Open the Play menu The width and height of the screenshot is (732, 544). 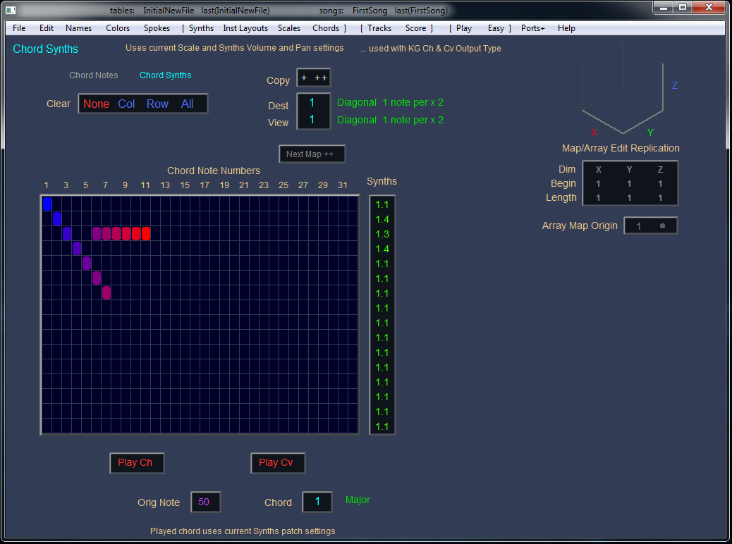point(464,28)
